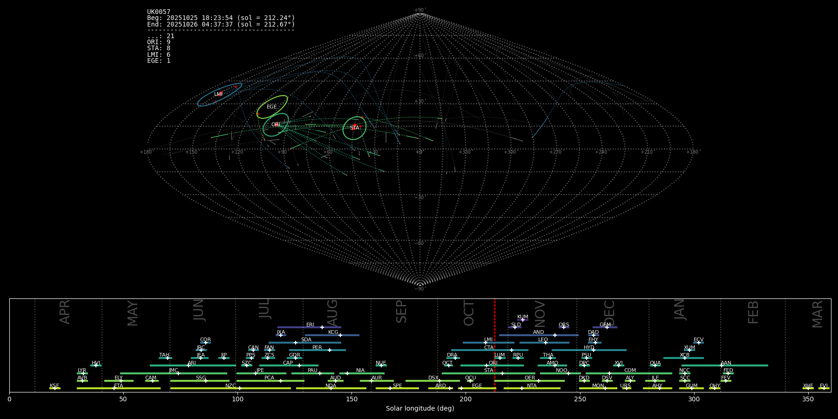The height and width of the screenshot is (419, 838).
Task: Click the '...: 21' sporadic count line
Action: 161,36
